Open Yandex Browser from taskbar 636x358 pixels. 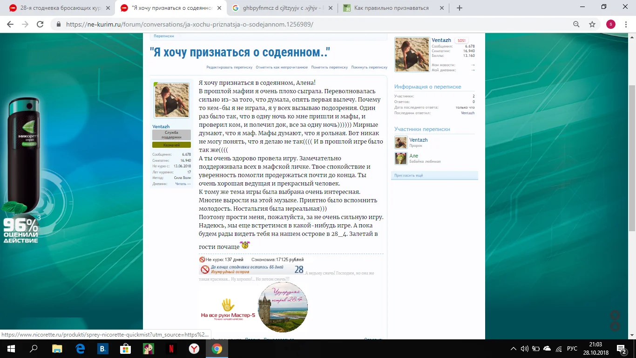pyautogui.click(x=194, y=349)
